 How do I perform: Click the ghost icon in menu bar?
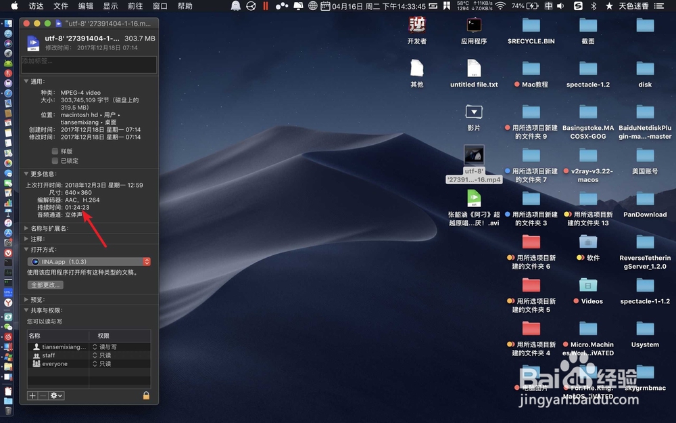pyautogui.click(x=235, y=5)
